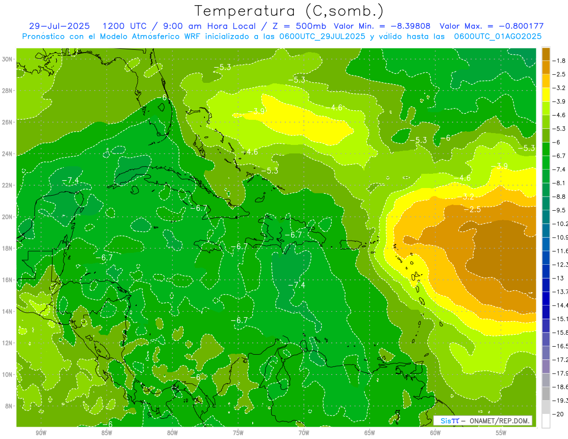Click the "55W" longitude axis label
The width and height of the screenshot is (568, 439).
(x=501, y=433)
